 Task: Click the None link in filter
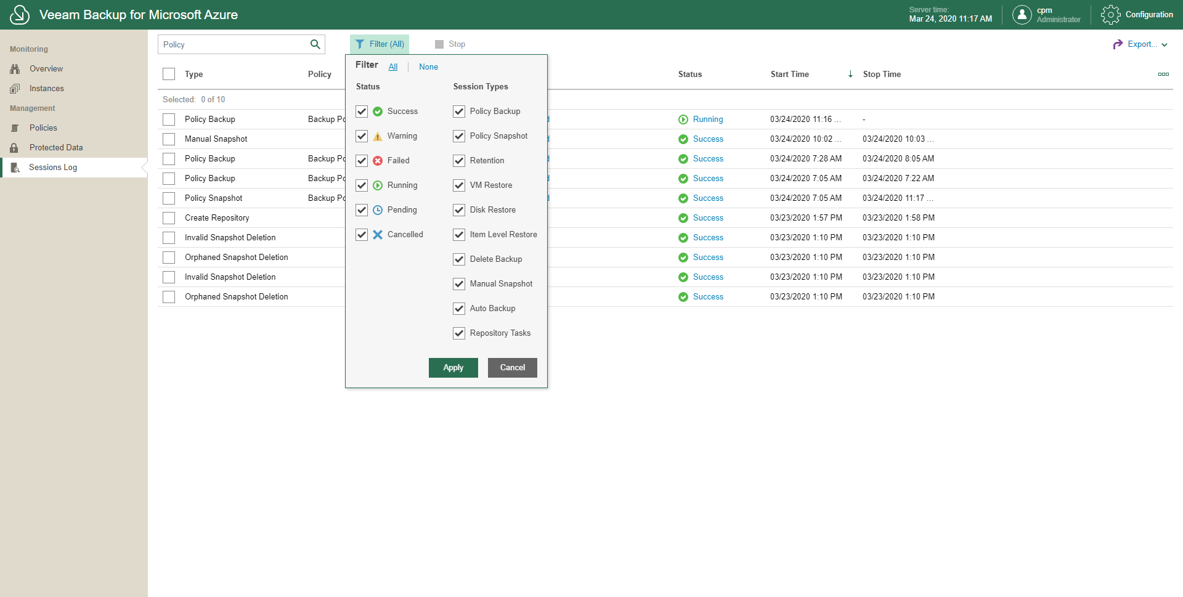tap(429, 67)
